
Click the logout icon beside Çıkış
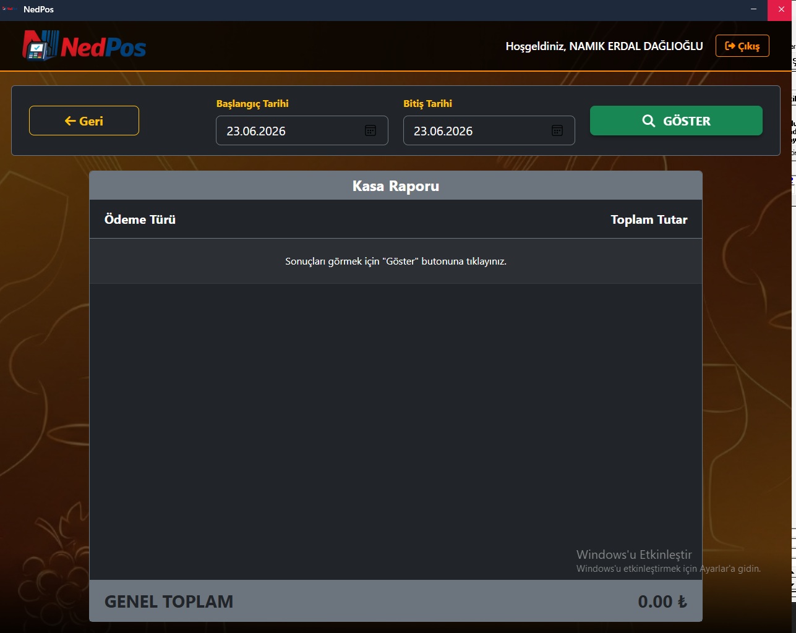click(x=730, y=46)
